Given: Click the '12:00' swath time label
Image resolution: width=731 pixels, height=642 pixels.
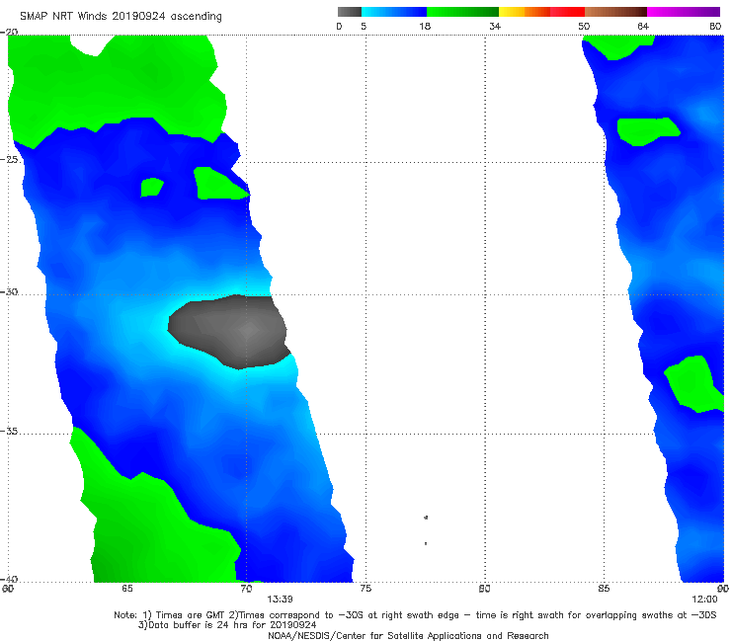Looking at the screenshot, I should click(704, 600).
